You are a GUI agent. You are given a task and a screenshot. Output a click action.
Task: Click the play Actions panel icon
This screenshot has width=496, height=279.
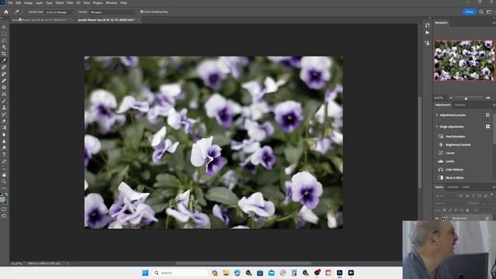(x=428, y=33)
